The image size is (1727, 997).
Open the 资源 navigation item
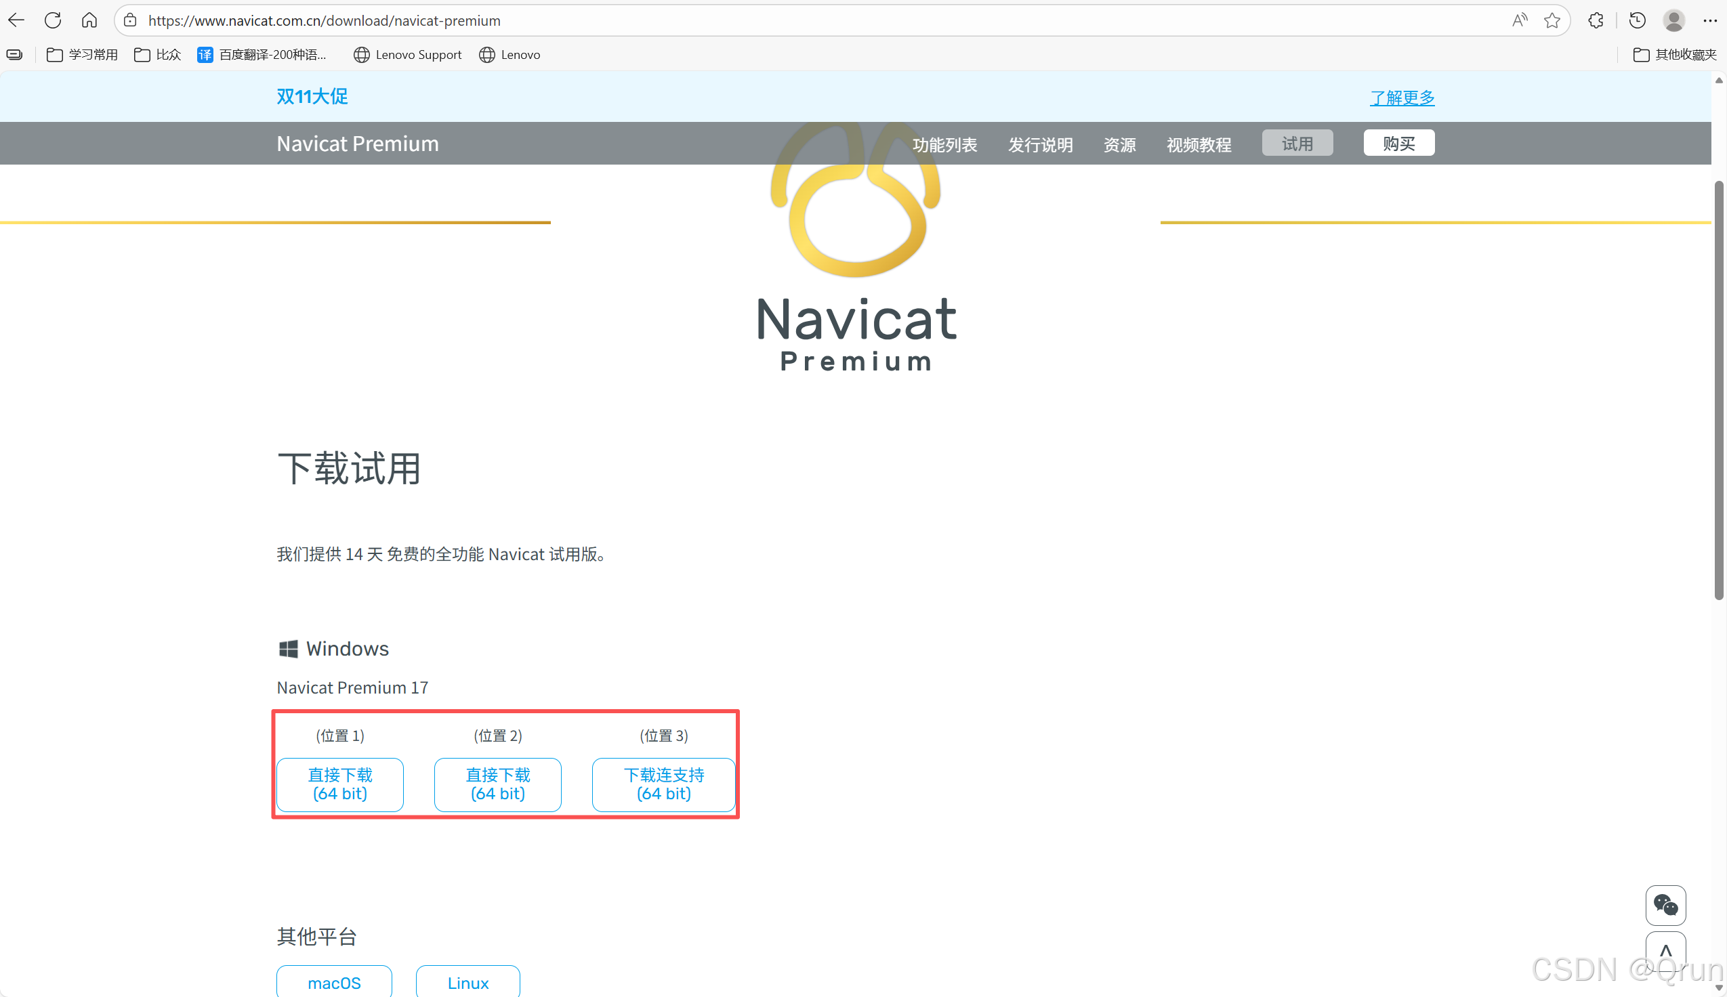1120,144
